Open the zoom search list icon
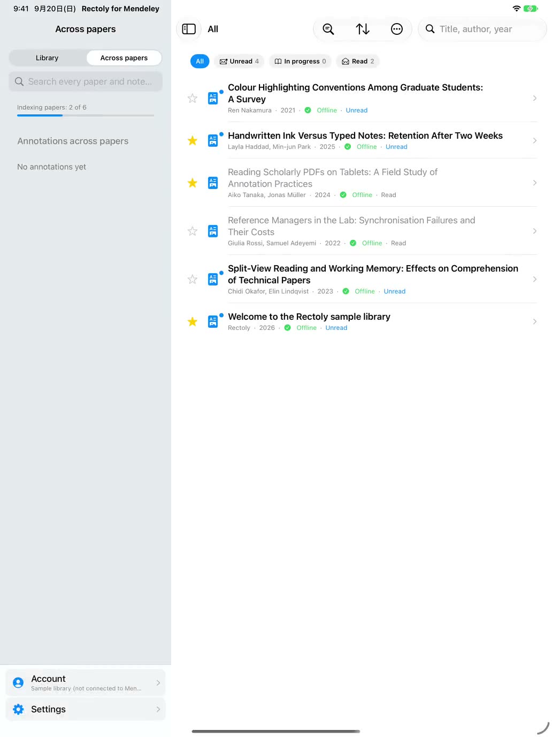 (328, 29)
